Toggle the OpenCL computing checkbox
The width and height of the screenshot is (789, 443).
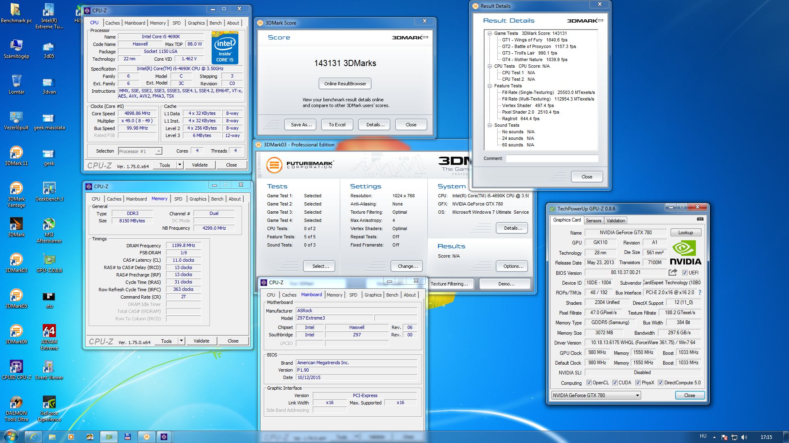point(589,383)
